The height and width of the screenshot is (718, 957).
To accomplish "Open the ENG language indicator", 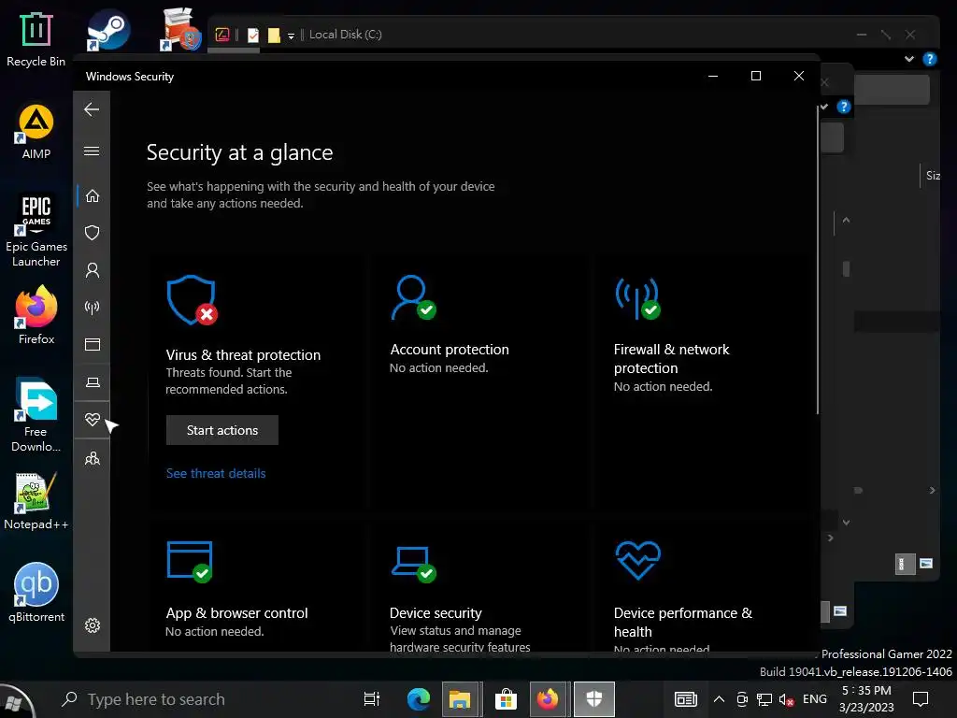I will pyautogui.click(x=815, y=699).
